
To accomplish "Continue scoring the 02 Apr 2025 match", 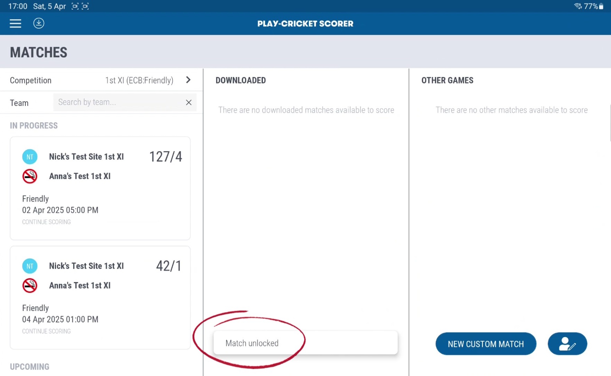I will point(46,222).
